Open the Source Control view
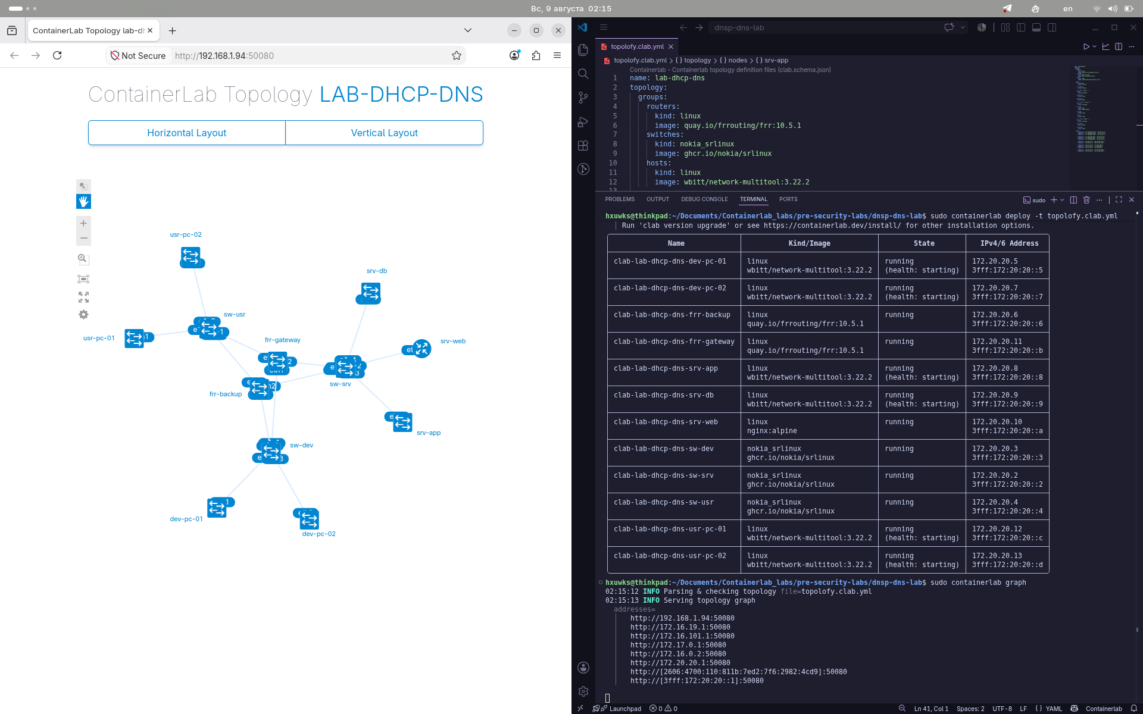The width and height of the screenshot is (1143, 714). (583, 98)
